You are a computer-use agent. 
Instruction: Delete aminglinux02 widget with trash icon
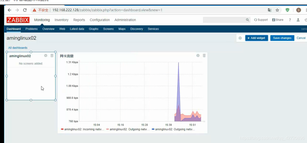pos(52,56)
